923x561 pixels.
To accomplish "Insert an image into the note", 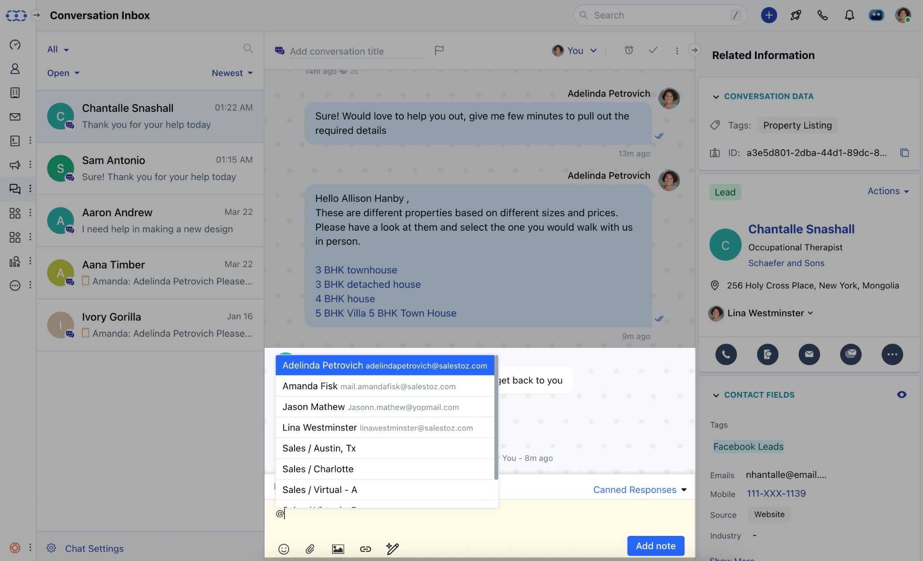I will [x=338, y=549].
